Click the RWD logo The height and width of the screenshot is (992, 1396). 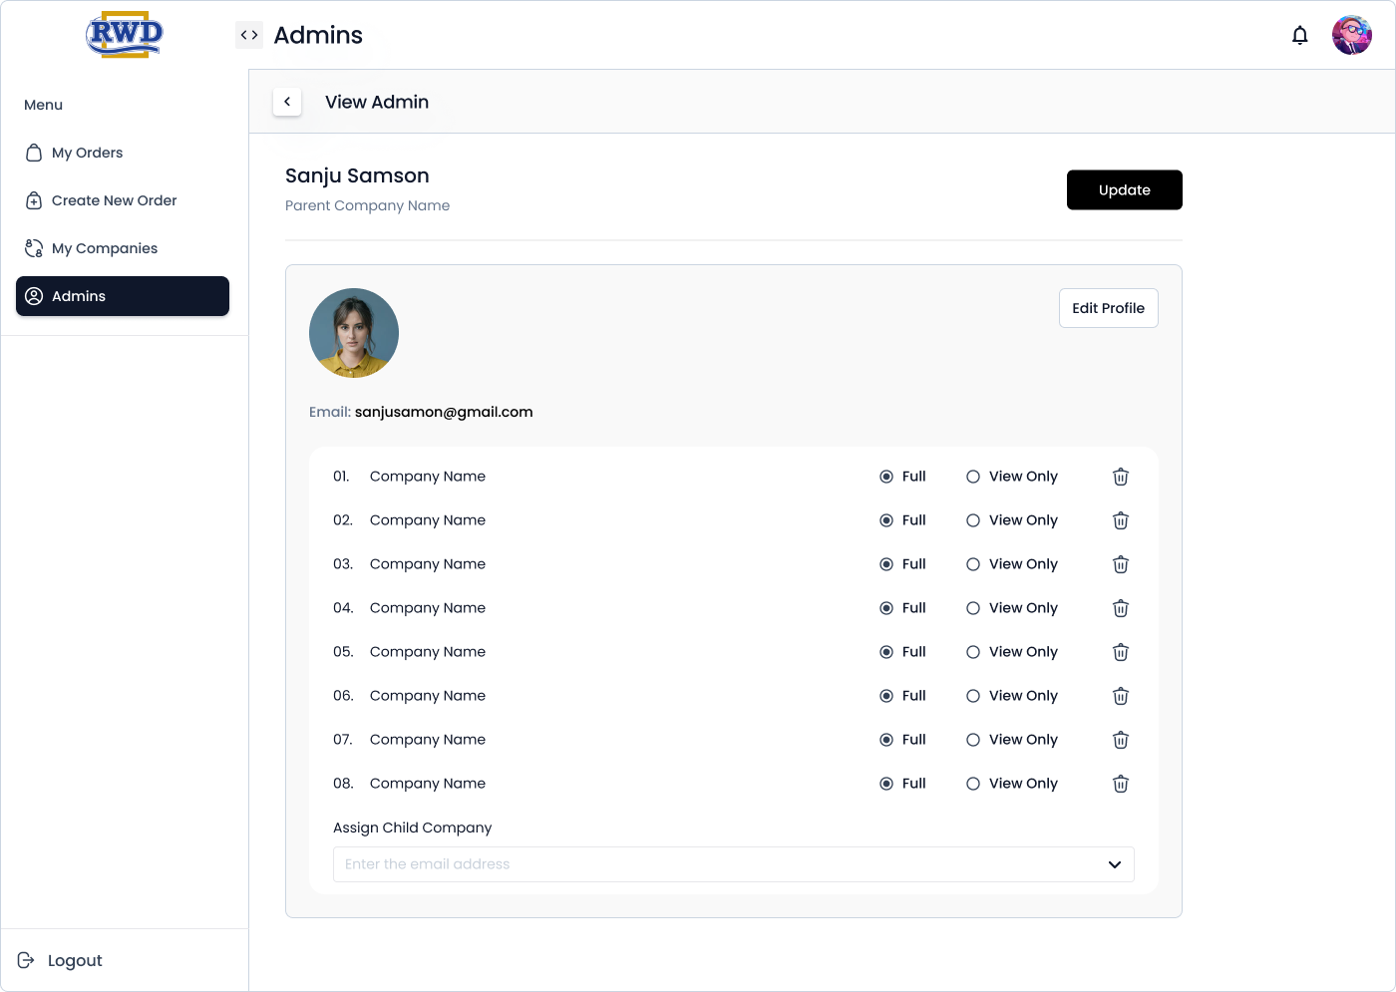click(x=125, y=35)
